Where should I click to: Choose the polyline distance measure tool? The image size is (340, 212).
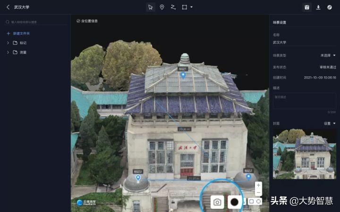point(173,7)
